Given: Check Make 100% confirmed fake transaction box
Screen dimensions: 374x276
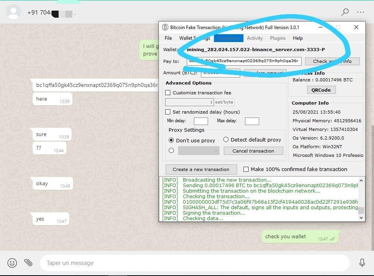Looking at the screenshot, I should pos(246,169).
